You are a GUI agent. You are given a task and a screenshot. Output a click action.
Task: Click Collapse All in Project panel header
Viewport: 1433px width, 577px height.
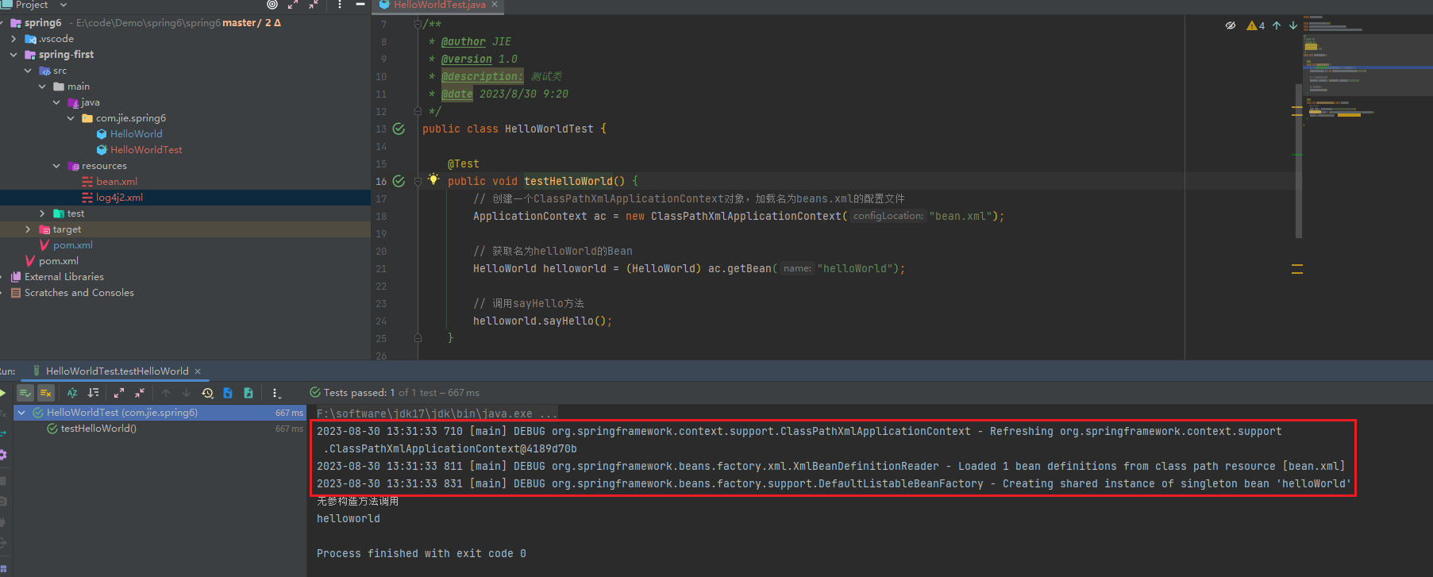314,5
